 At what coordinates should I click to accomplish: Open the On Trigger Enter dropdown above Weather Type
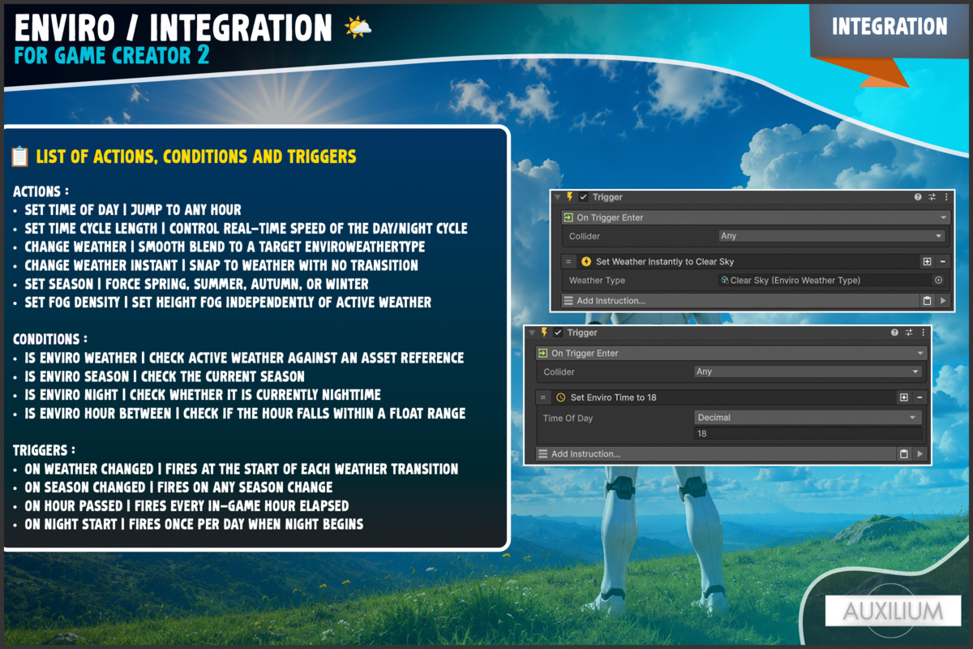pos(756,217)
